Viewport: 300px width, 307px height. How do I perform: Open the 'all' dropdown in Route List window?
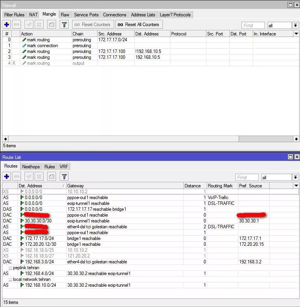pos(295,178)
